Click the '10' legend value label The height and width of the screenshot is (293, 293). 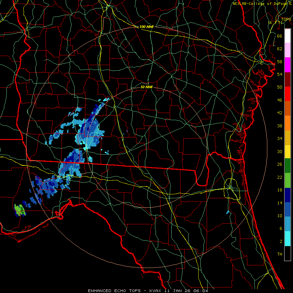[280, 216]
